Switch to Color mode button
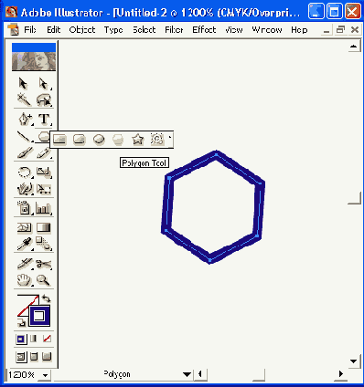This screenshot has width=364, height=387. point(21,339)
